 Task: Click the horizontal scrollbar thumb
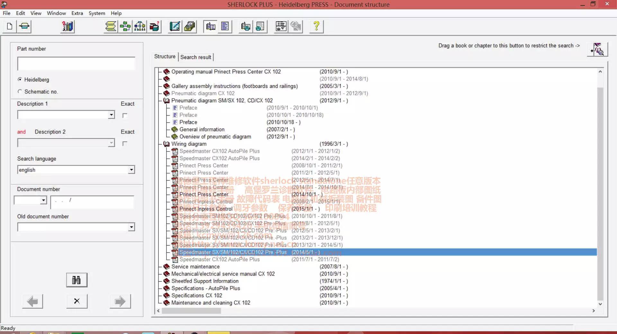click(x=191, y=311)
